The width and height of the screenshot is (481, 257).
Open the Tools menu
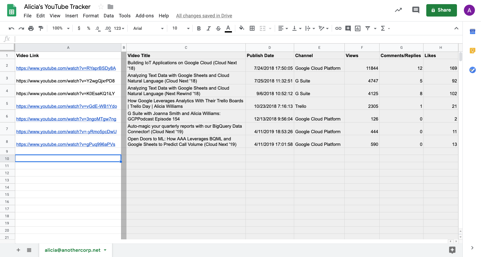click(x=125, y=16)
